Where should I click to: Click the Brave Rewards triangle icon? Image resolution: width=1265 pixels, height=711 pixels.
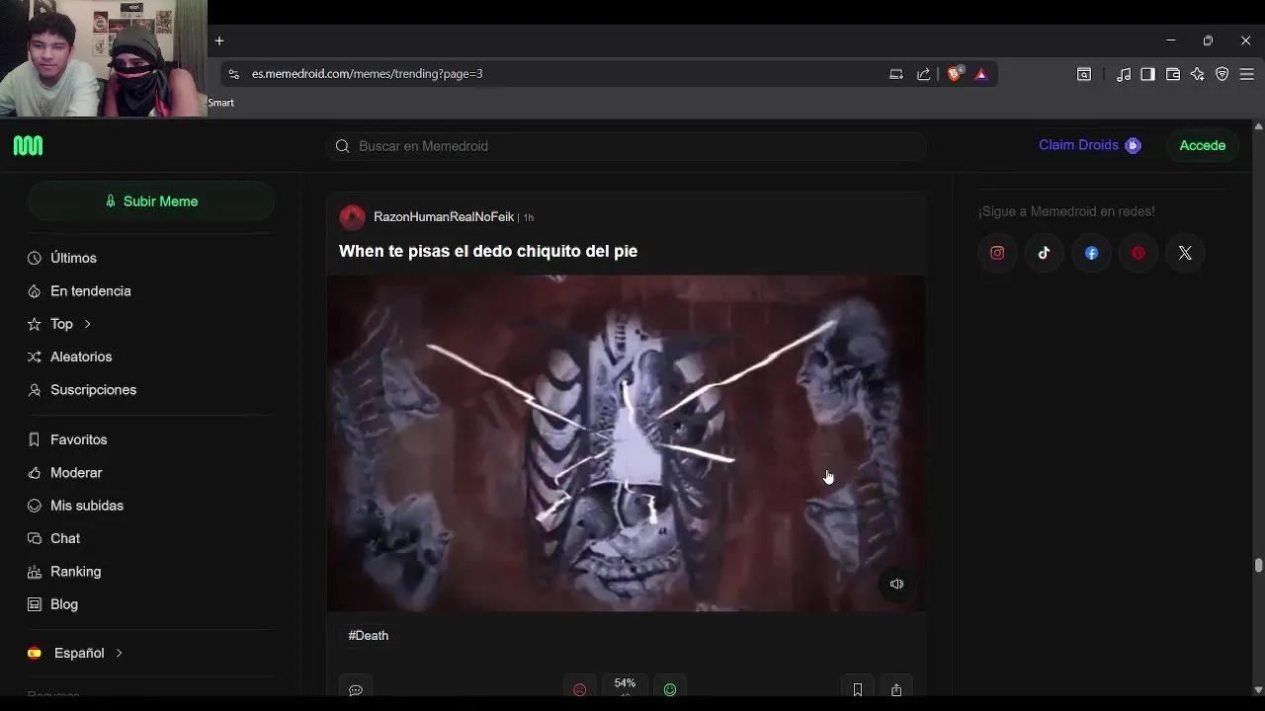pos(981,74)
